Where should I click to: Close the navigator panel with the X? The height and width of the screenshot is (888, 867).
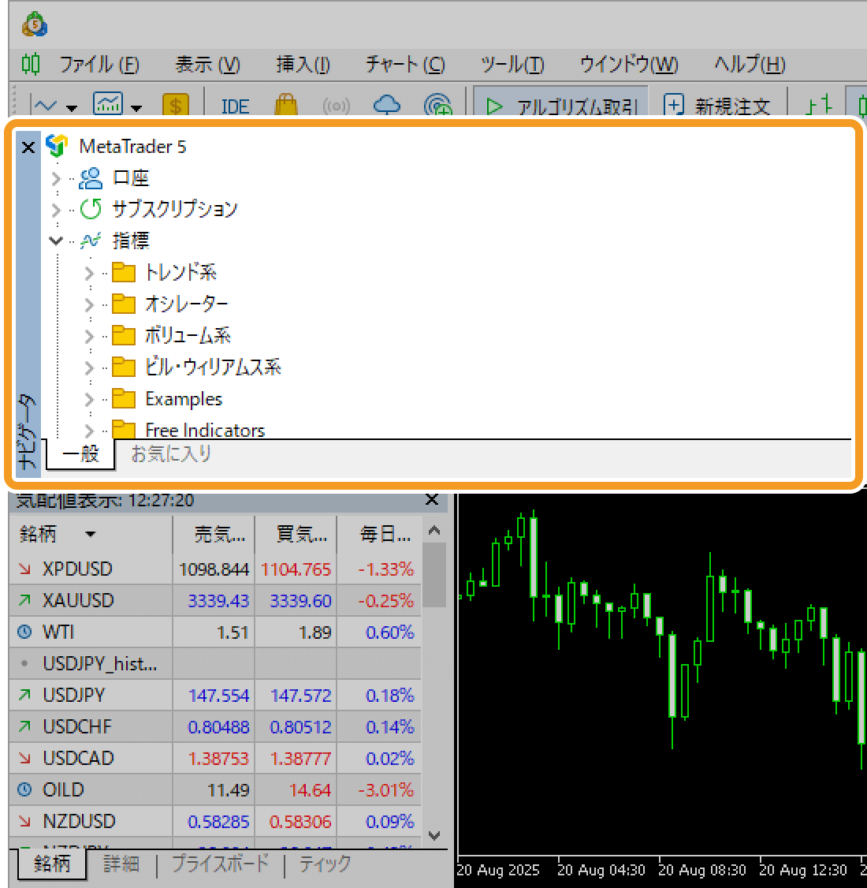[x=28, y=147]
